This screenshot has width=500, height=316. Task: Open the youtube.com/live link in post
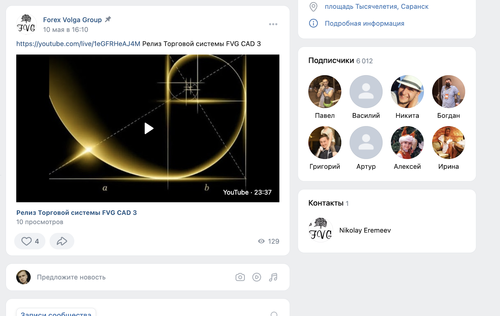click(x=78, y=44)
